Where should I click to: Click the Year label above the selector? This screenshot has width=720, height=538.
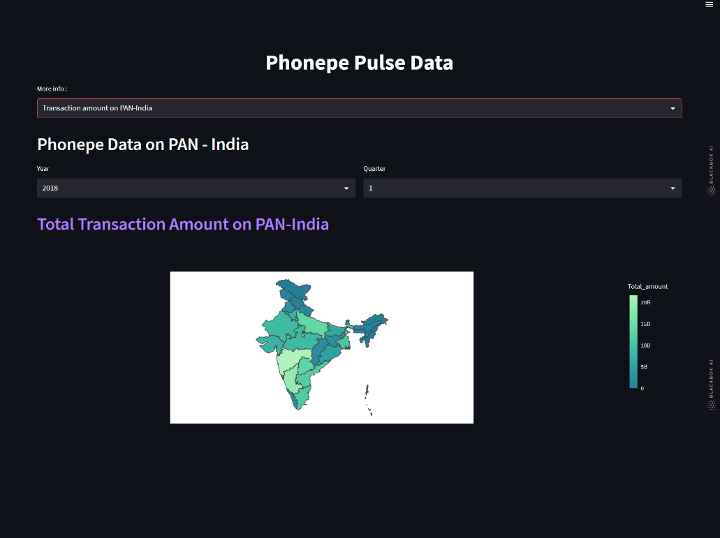point(43,168)
